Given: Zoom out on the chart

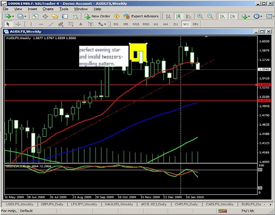Looking at the screenshot, I should click(x=210, y=16).
